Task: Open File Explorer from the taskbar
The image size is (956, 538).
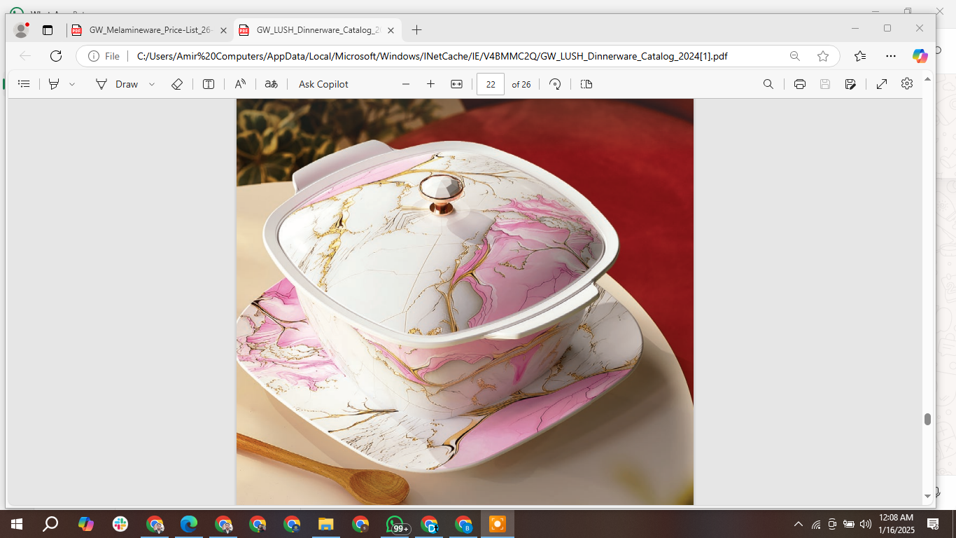Action: (326, 524)
